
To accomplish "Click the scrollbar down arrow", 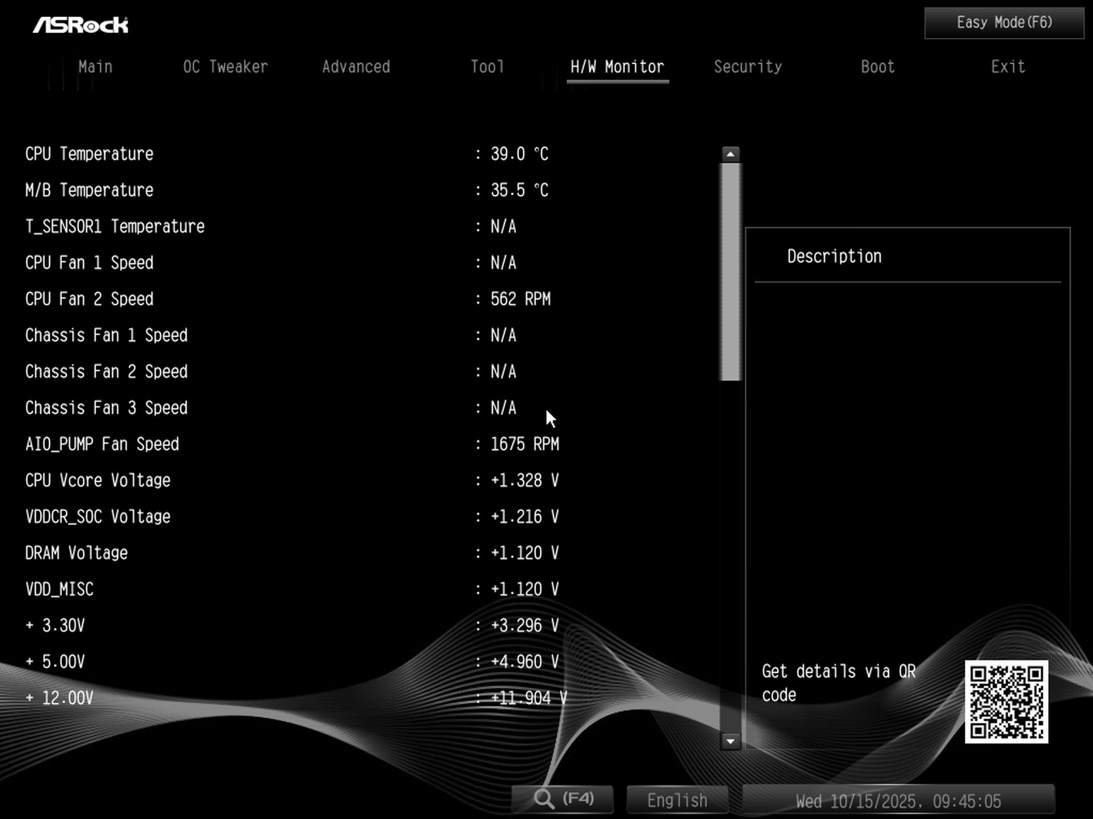I will point(730,741).
